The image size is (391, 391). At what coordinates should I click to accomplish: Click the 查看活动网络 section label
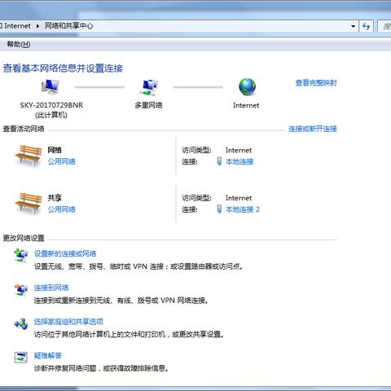24,129
